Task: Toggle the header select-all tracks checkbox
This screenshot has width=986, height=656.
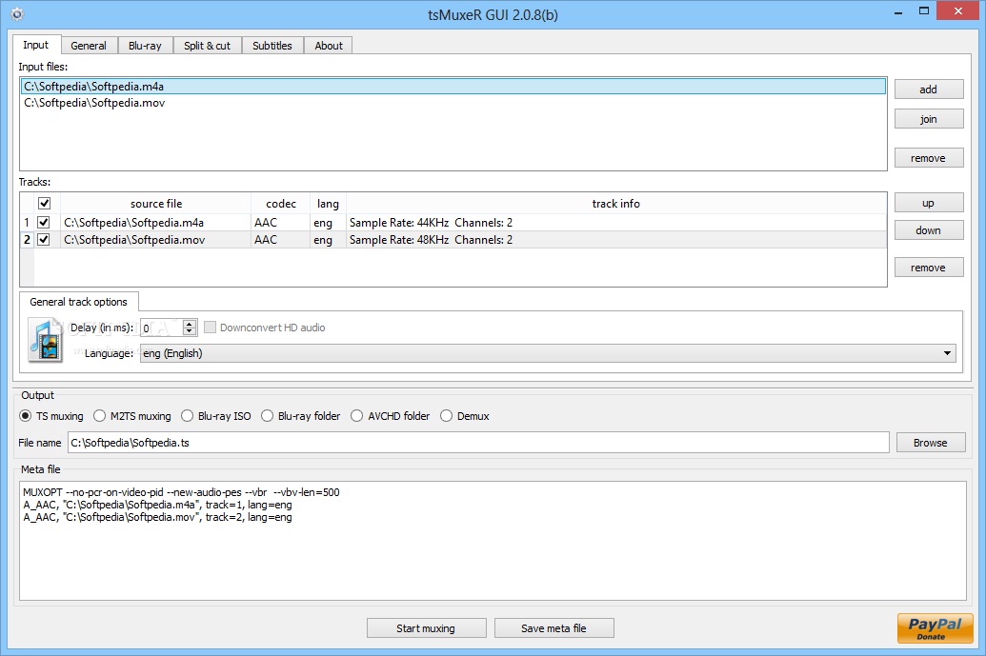Action: click(x=44, y=203)
